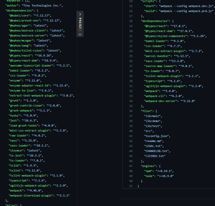Click the "tslib" key

tap(14, 165)
